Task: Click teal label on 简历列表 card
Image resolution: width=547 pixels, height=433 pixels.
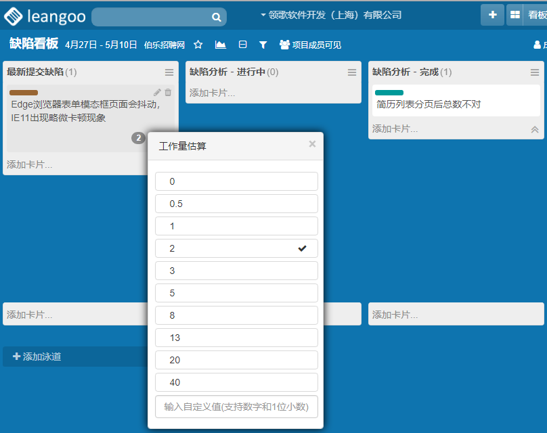Action: pos(389,93)
